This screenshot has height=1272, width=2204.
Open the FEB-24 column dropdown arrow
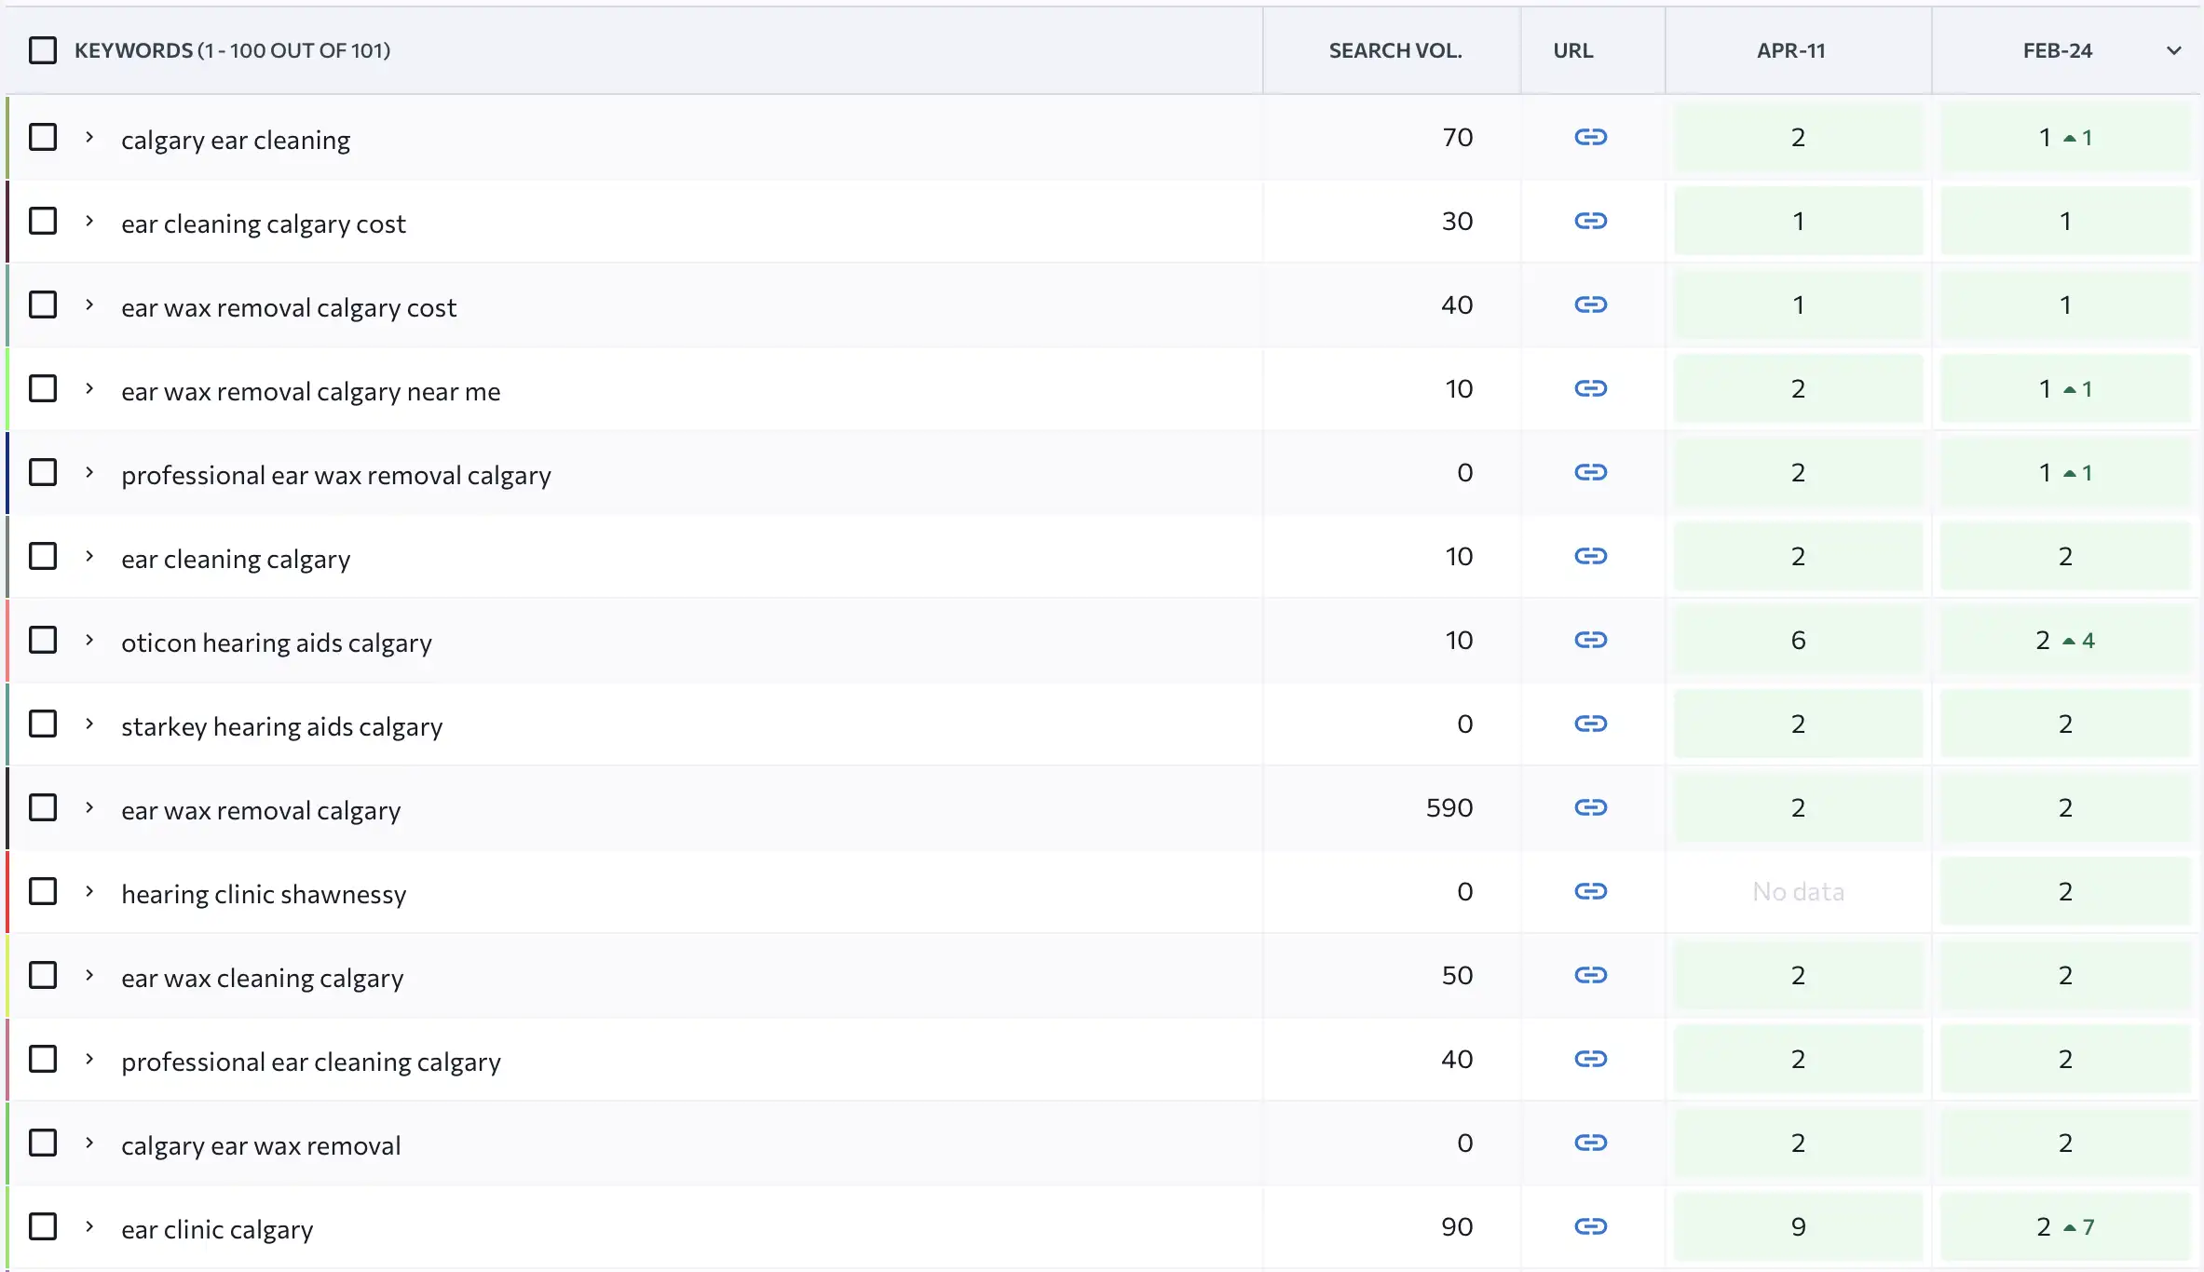tap(2173, 50)
